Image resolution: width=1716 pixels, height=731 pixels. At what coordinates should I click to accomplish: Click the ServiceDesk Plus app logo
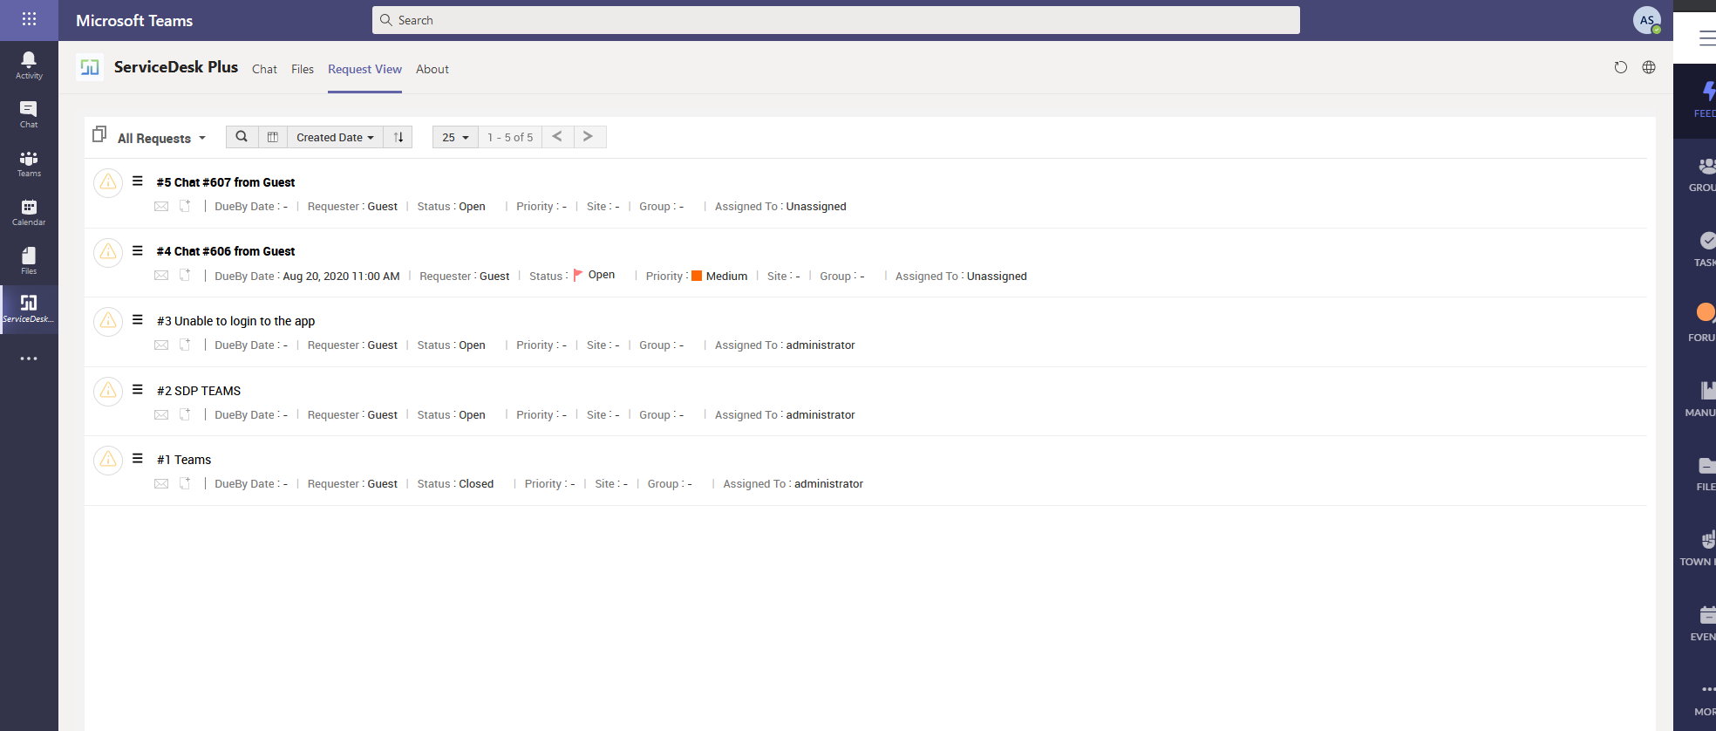pyautogui.click(x=90, y=67)
